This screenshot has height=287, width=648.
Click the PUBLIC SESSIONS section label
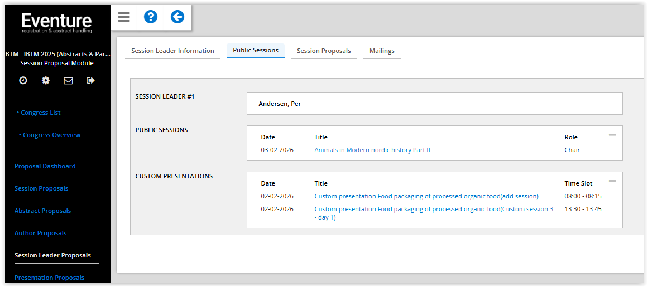[162, 130]
